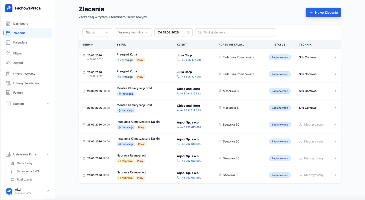Go to Zespół in the sidebar
The width and height of the screenshot is (365, 200).
pyautogui.click(x=18, y=63)
